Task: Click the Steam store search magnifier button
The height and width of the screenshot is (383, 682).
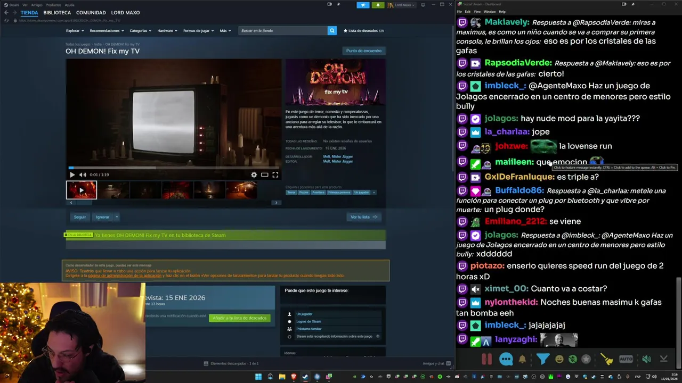Action: click(x=332, y=30)
